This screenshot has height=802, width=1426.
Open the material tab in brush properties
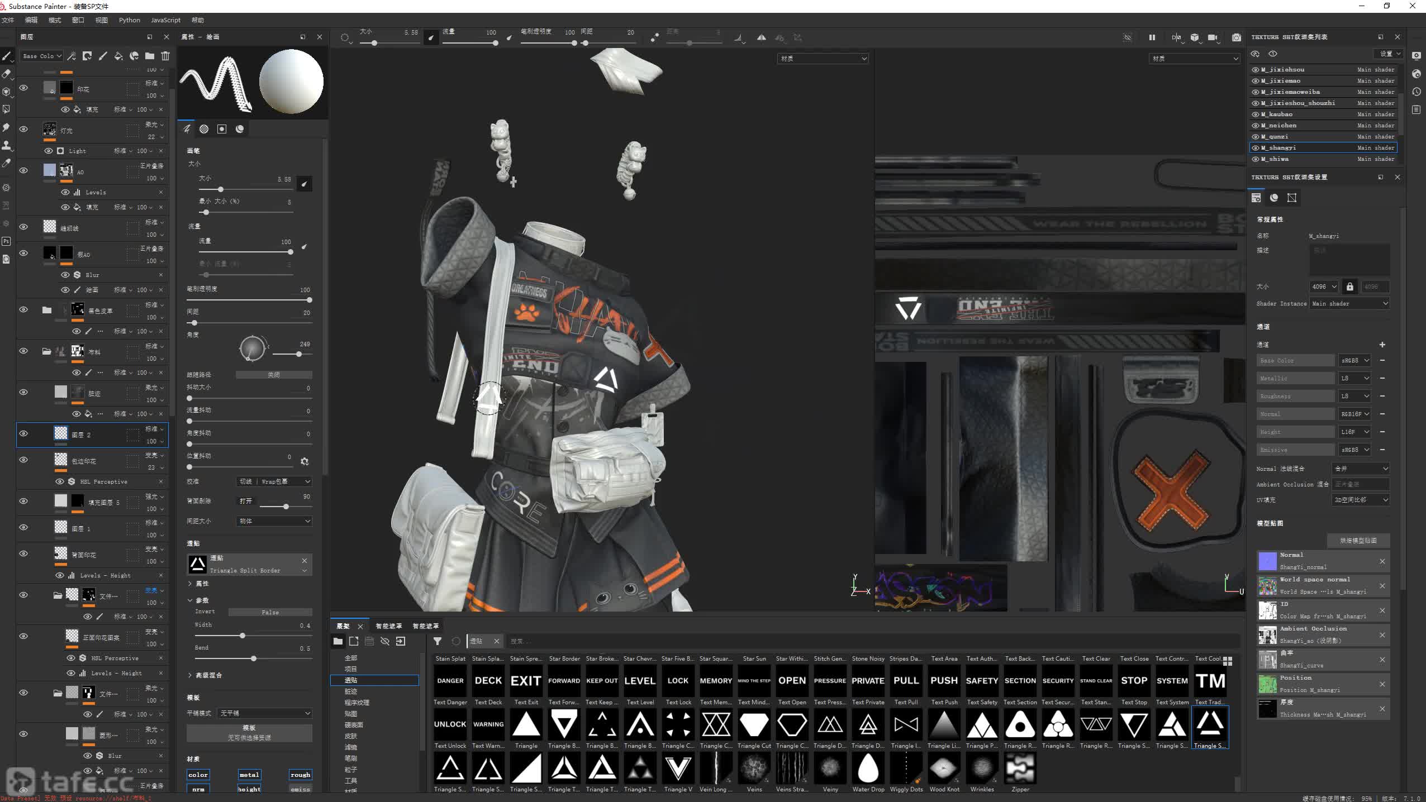(x=240, y=129)
